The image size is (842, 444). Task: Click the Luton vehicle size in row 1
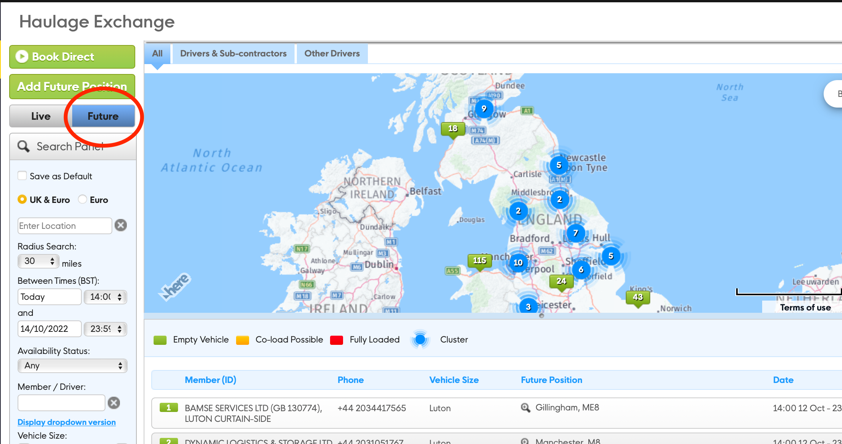click(x=440, y=408)
